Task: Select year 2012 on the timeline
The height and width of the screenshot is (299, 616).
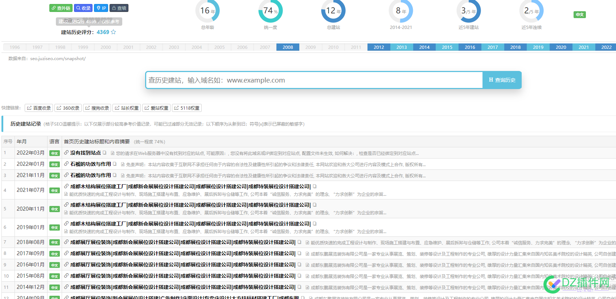Action: click(x=379, y=47)
